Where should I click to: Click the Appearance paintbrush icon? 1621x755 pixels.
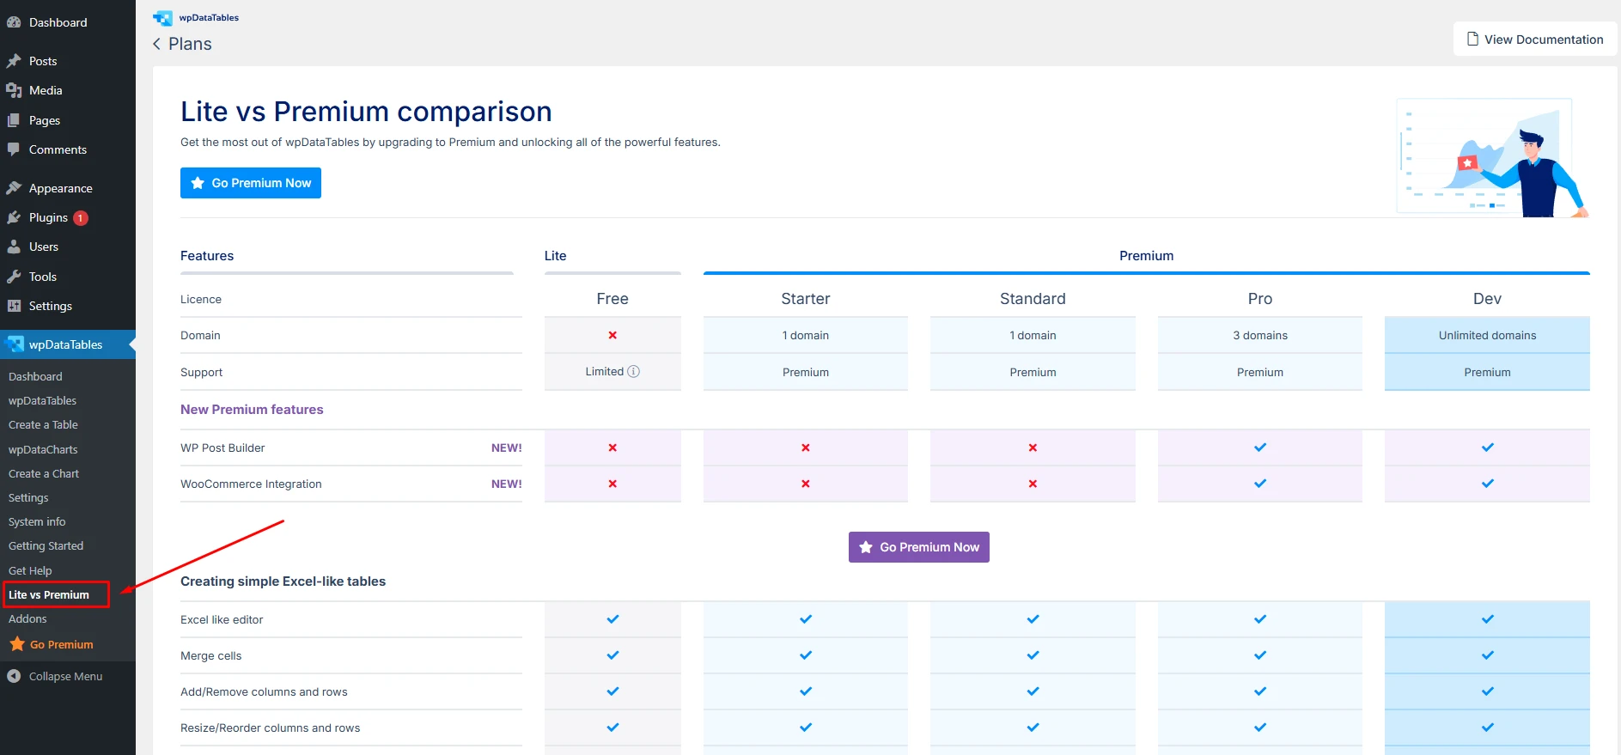[14, 188]
